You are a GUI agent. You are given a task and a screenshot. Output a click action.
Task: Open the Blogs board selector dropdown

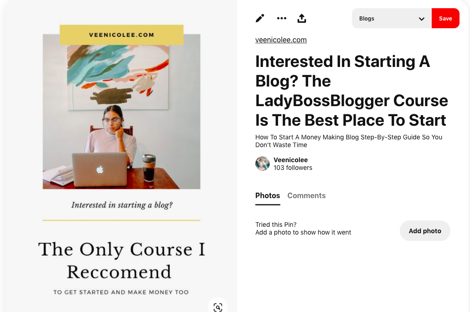[x=391, y=19]
